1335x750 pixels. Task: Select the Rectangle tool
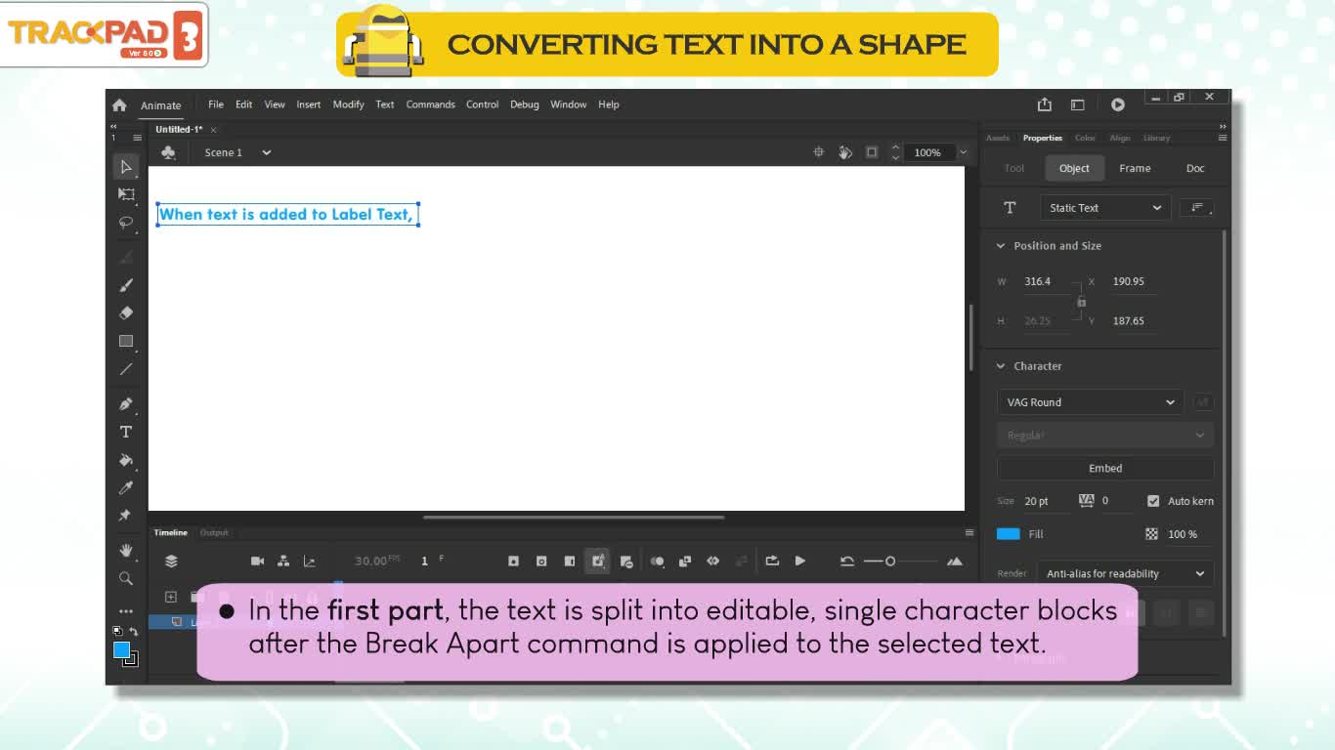[x=126, y=341]
